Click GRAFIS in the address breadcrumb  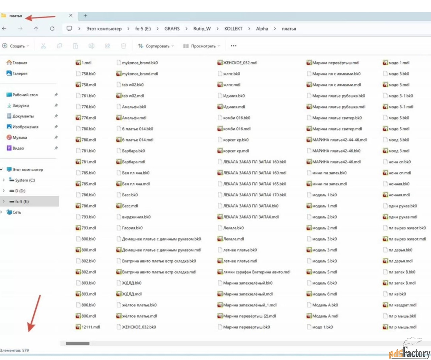[172, 29]
